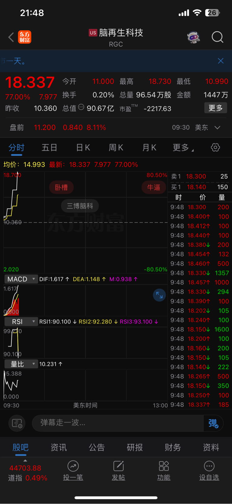Open chart settings hexagon gear icon
The image size is (232, 504).
[x=215, y=148]
